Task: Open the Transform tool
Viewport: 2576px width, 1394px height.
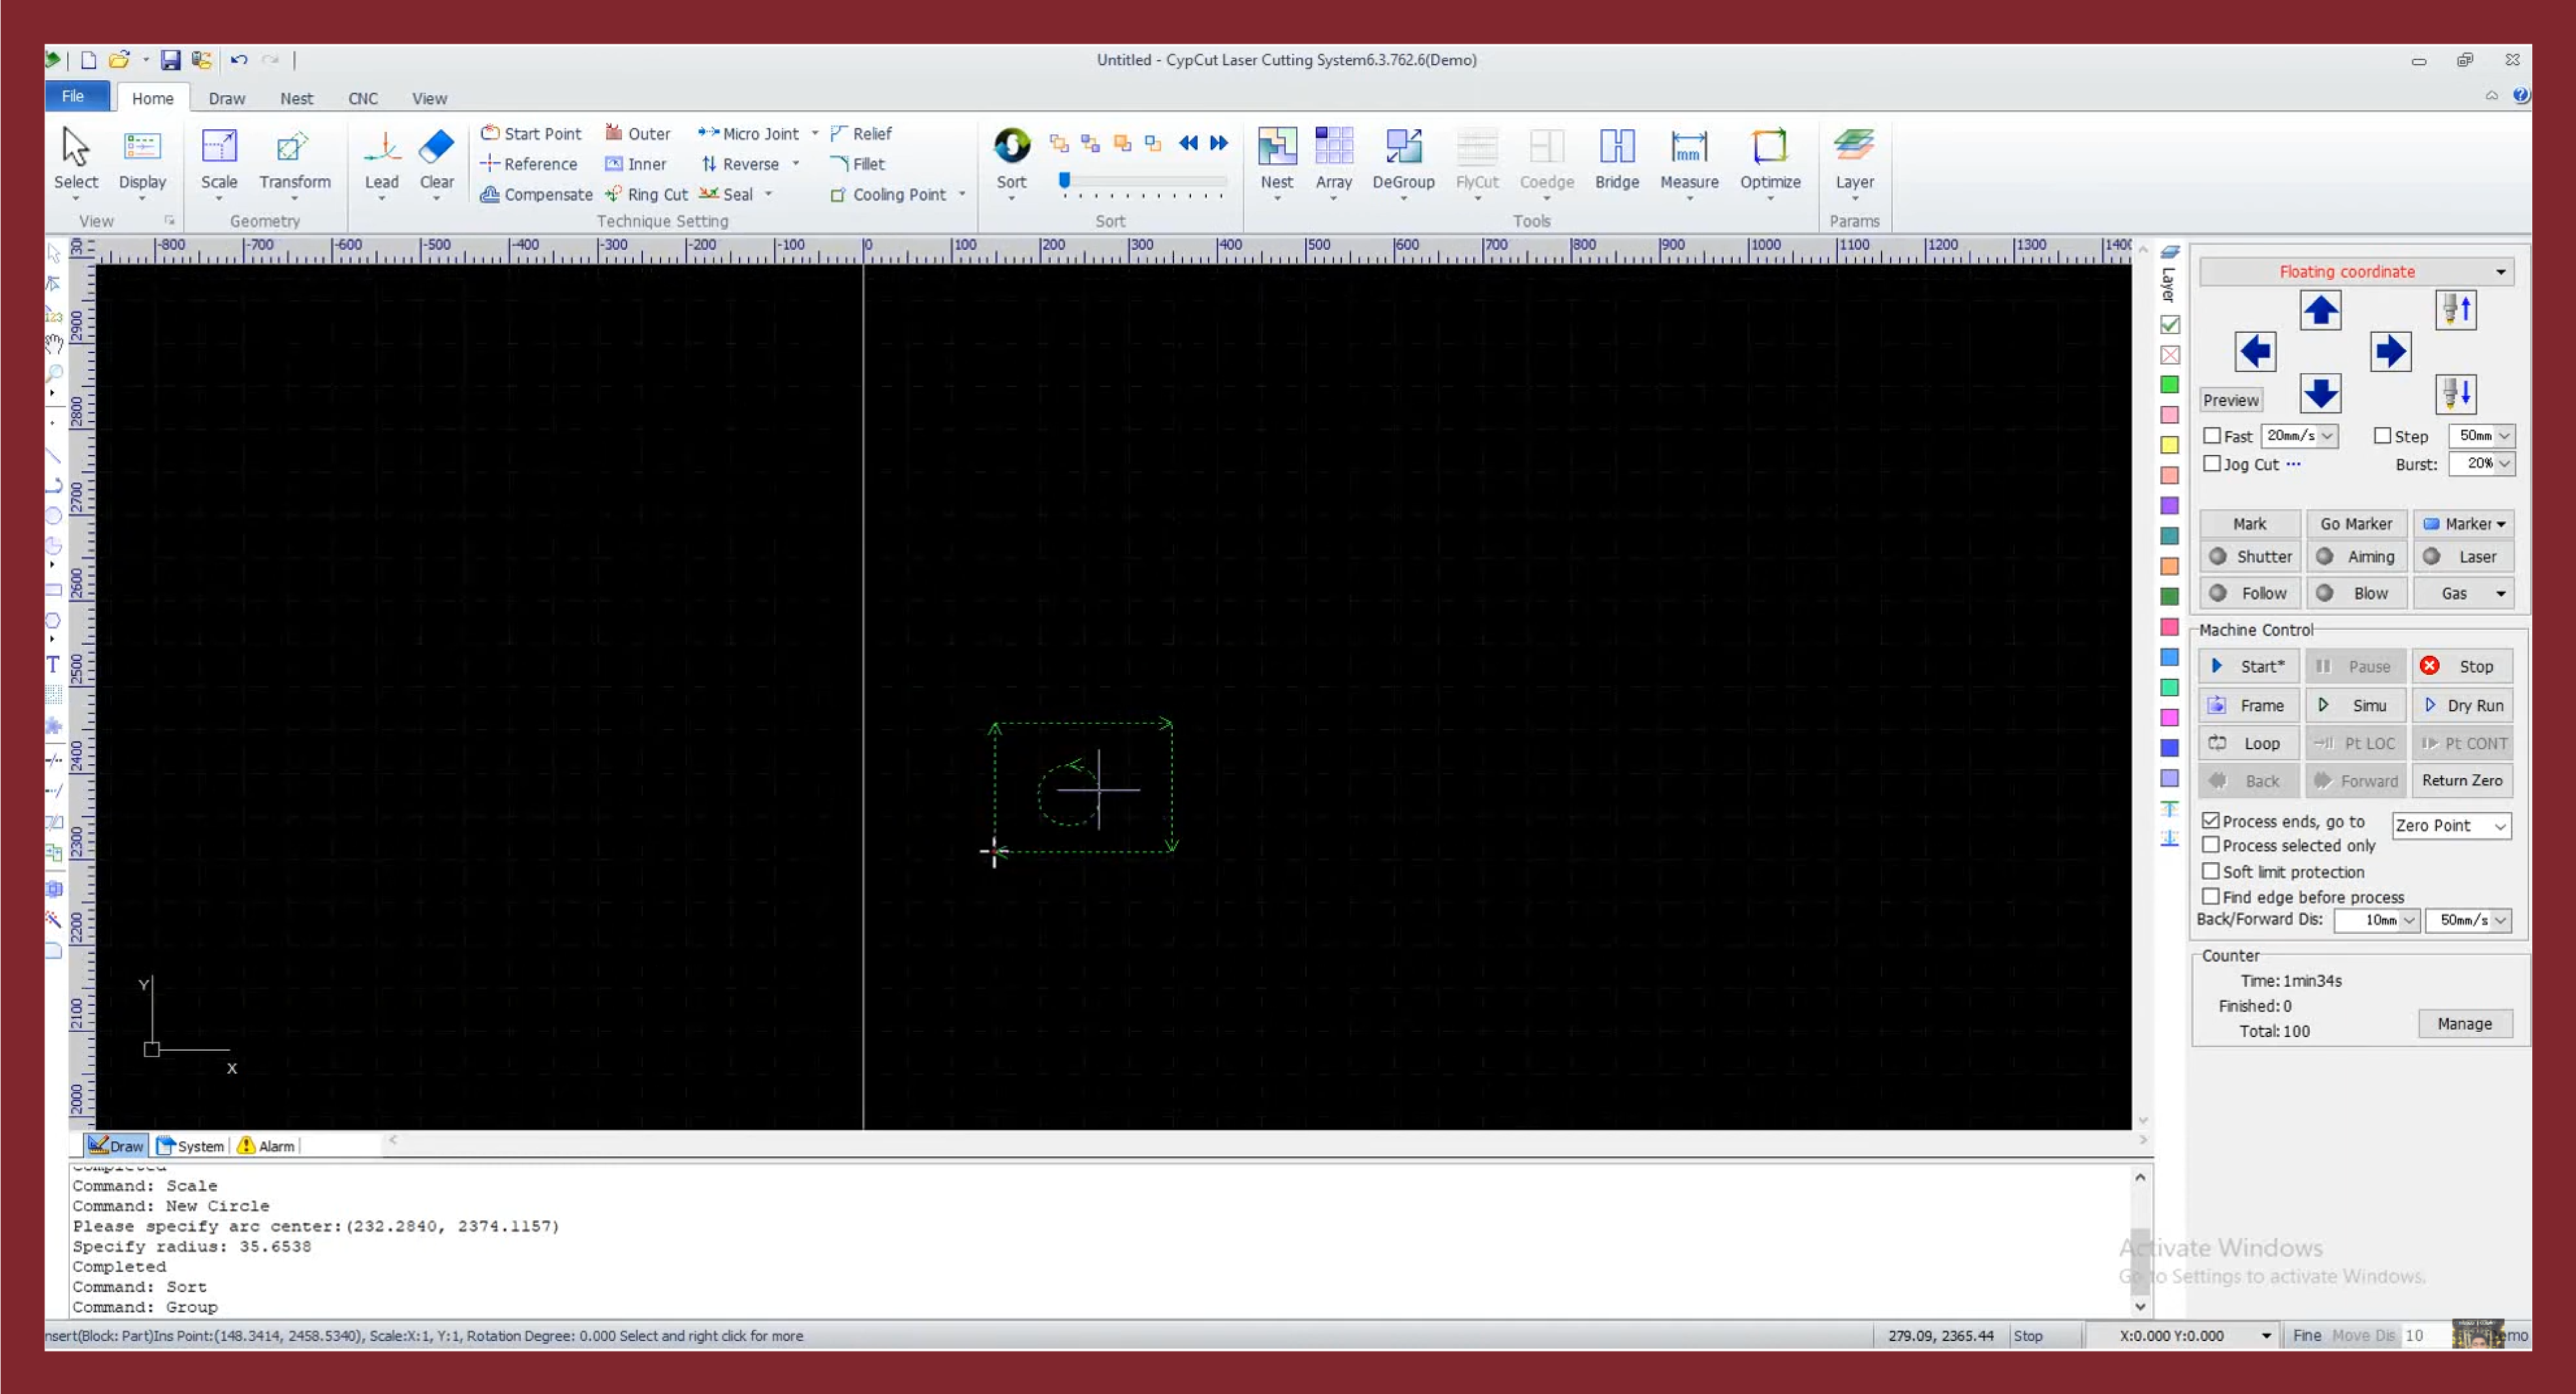Action: point(293,147)
